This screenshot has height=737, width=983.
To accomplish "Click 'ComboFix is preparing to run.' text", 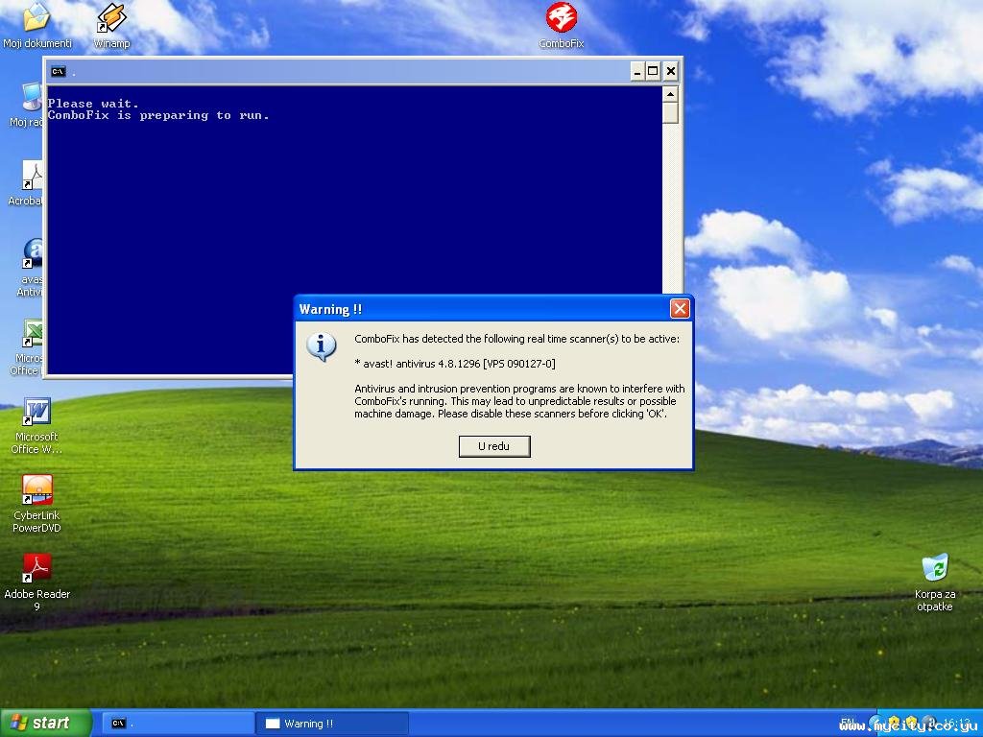I will tap(158, 115).
